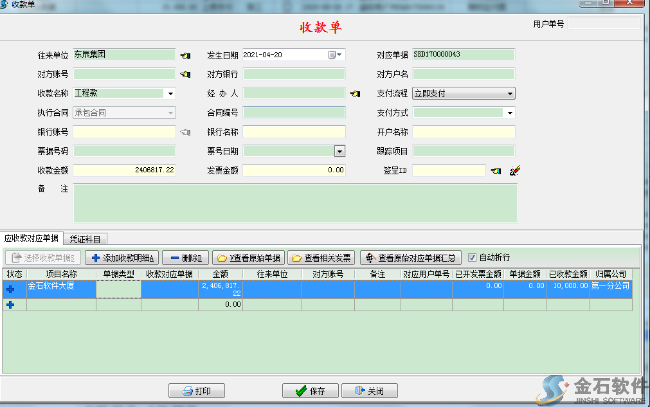Click the lookup icon beside 经办人 field
This screenshot has width=650, height=407.
[355, 94]
